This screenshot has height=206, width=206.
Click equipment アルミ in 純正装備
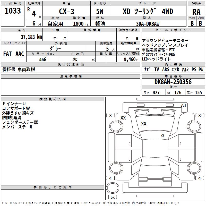pos(185,69)
